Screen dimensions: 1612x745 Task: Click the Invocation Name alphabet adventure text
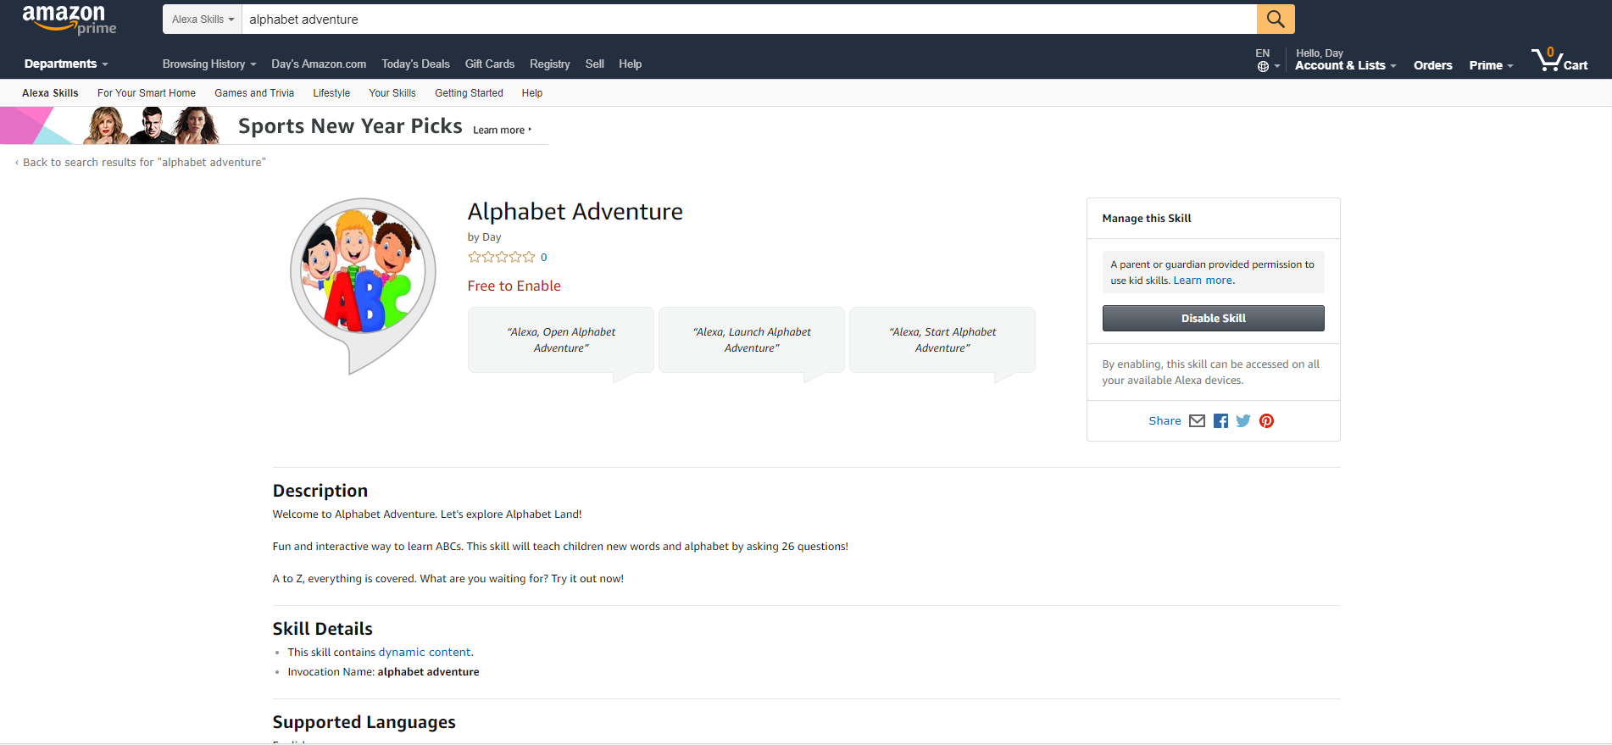click(x=383, y=672)
